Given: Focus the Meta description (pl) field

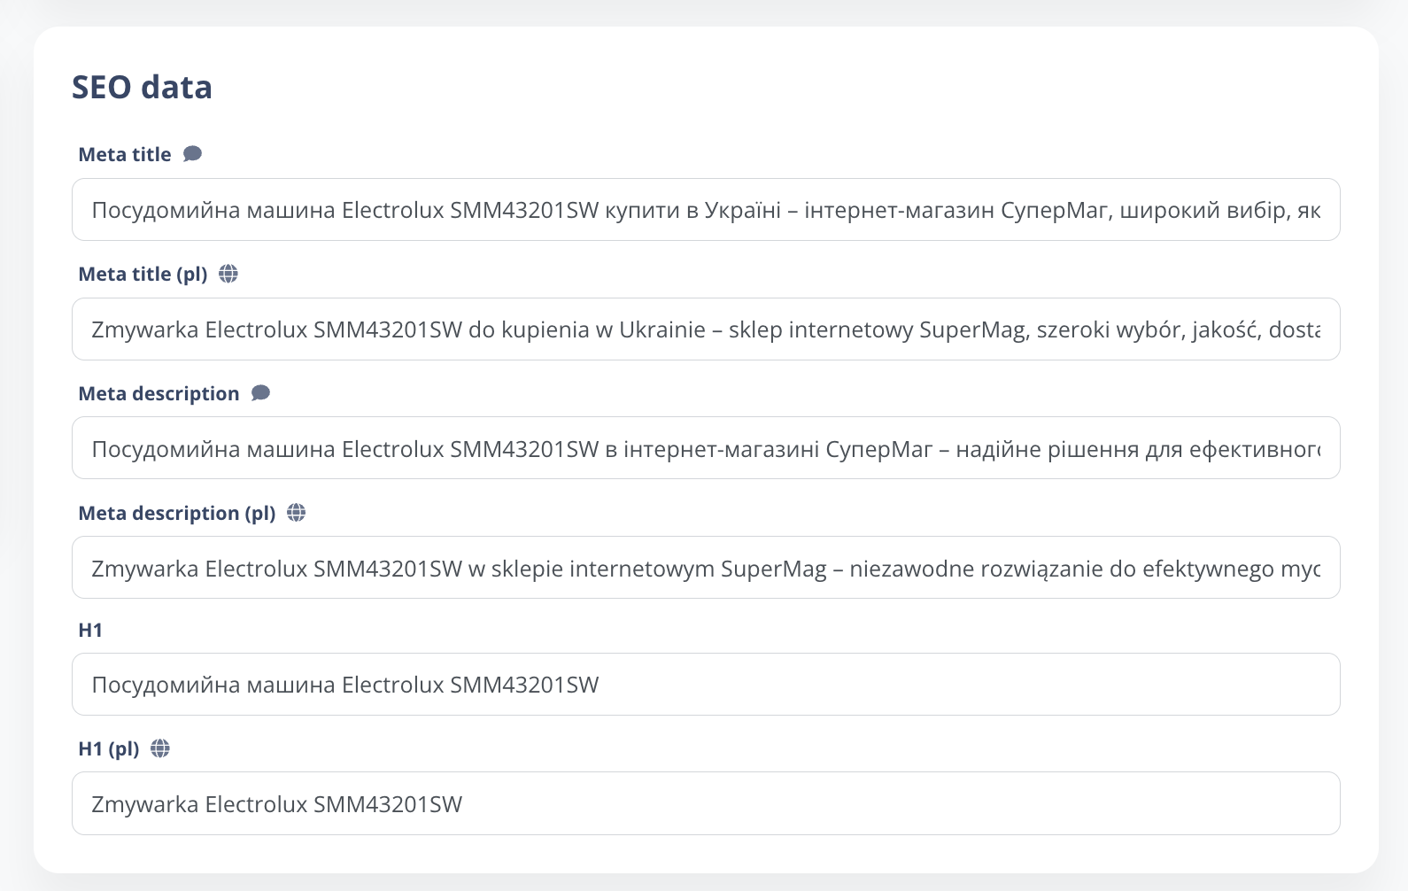Looking at the screenshot, I should tap(705, 568).
